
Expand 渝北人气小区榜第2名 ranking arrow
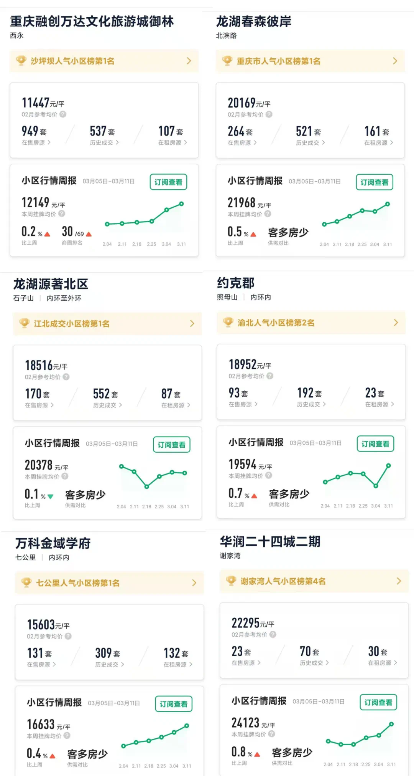pyautogui.click(x=396, y=323)
